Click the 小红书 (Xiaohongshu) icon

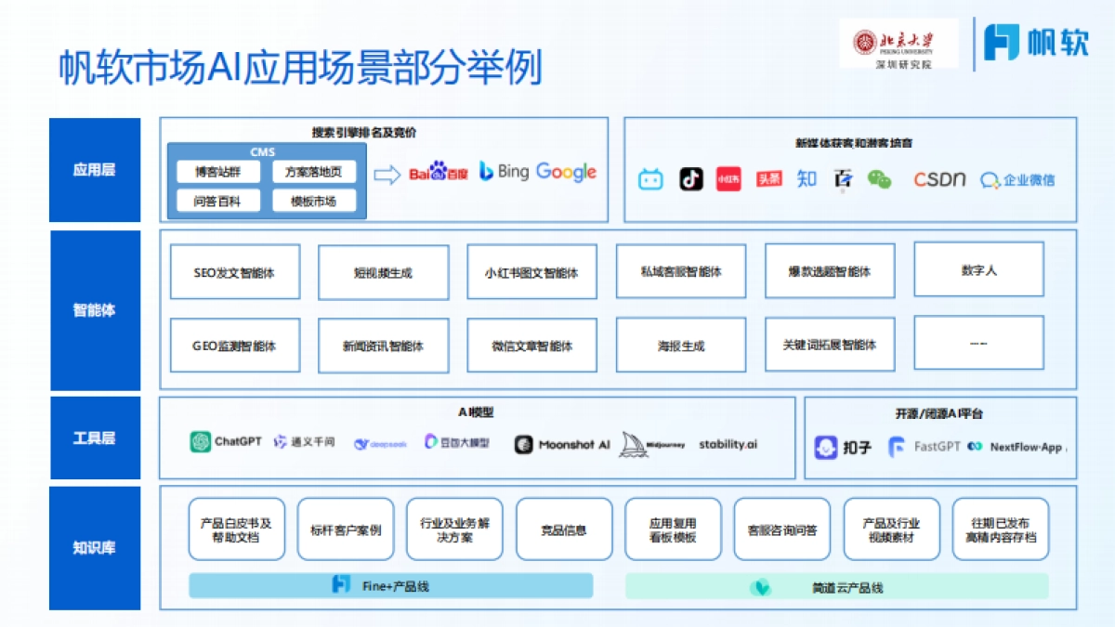(x=728, y=178)
